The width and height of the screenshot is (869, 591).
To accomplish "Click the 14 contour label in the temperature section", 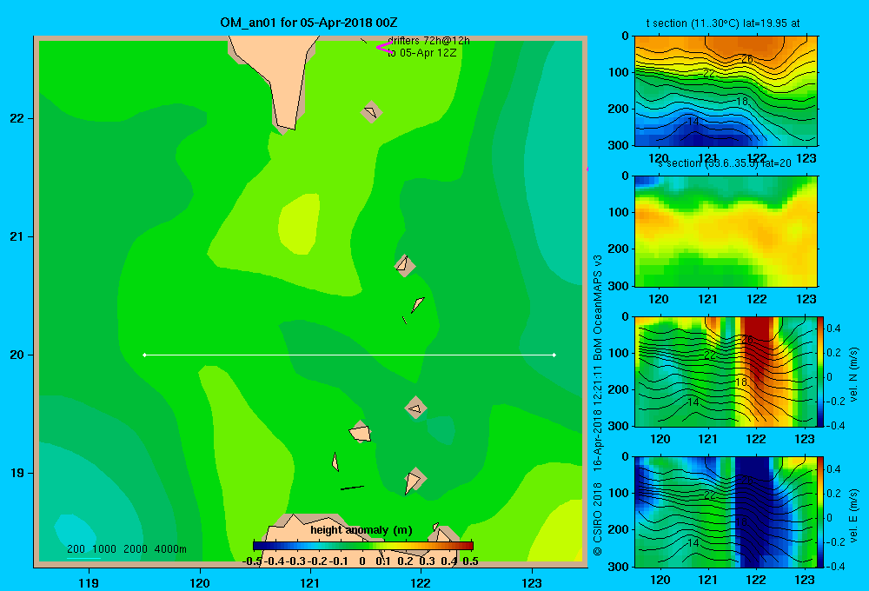I will (693, 122).
